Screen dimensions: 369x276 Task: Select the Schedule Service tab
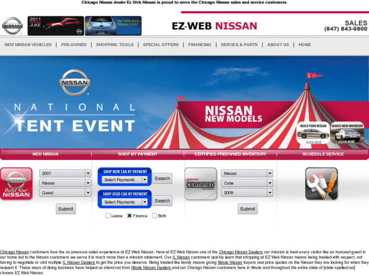[x=323, y=154]
